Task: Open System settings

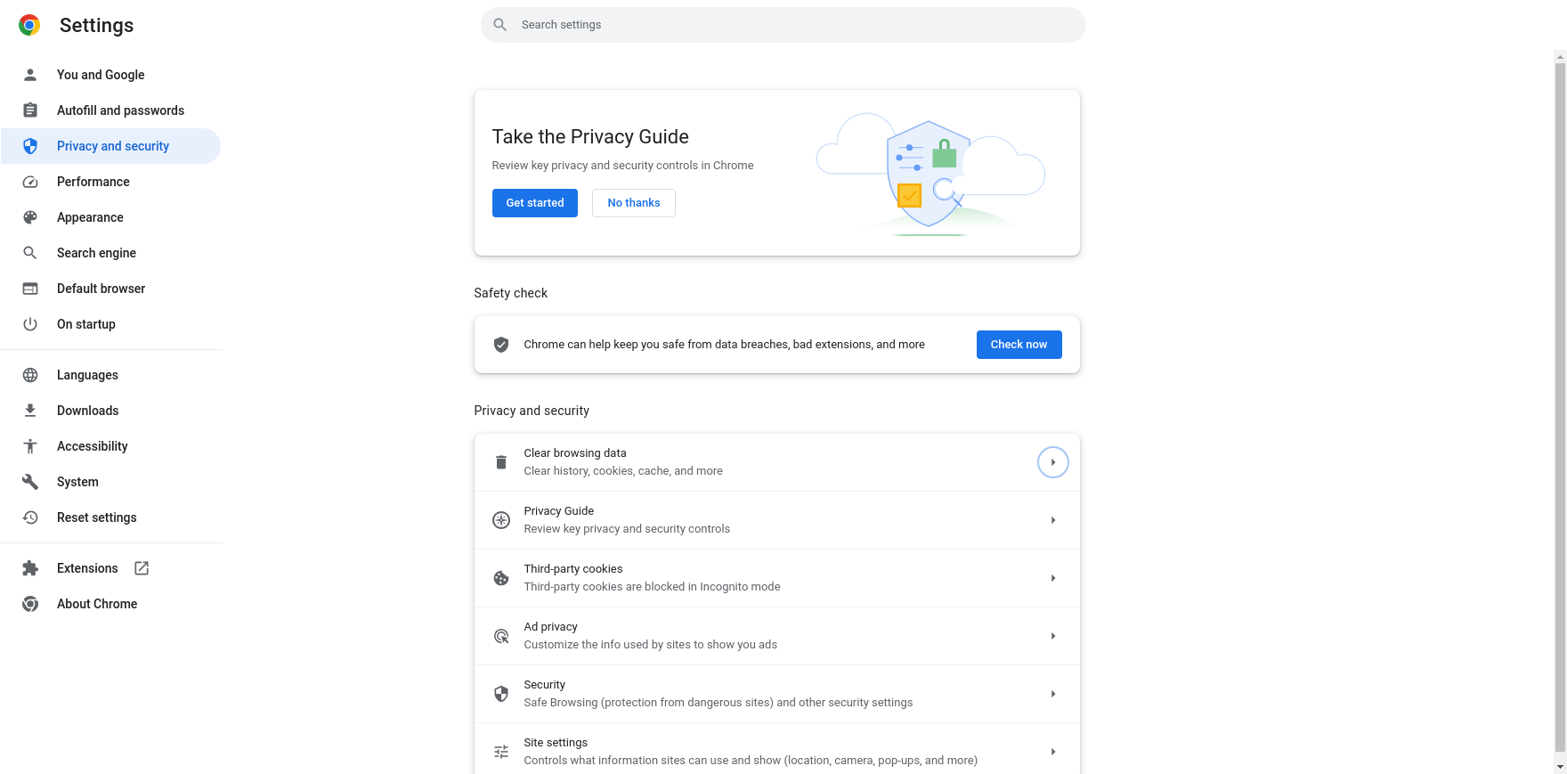Action: point(110,482)
